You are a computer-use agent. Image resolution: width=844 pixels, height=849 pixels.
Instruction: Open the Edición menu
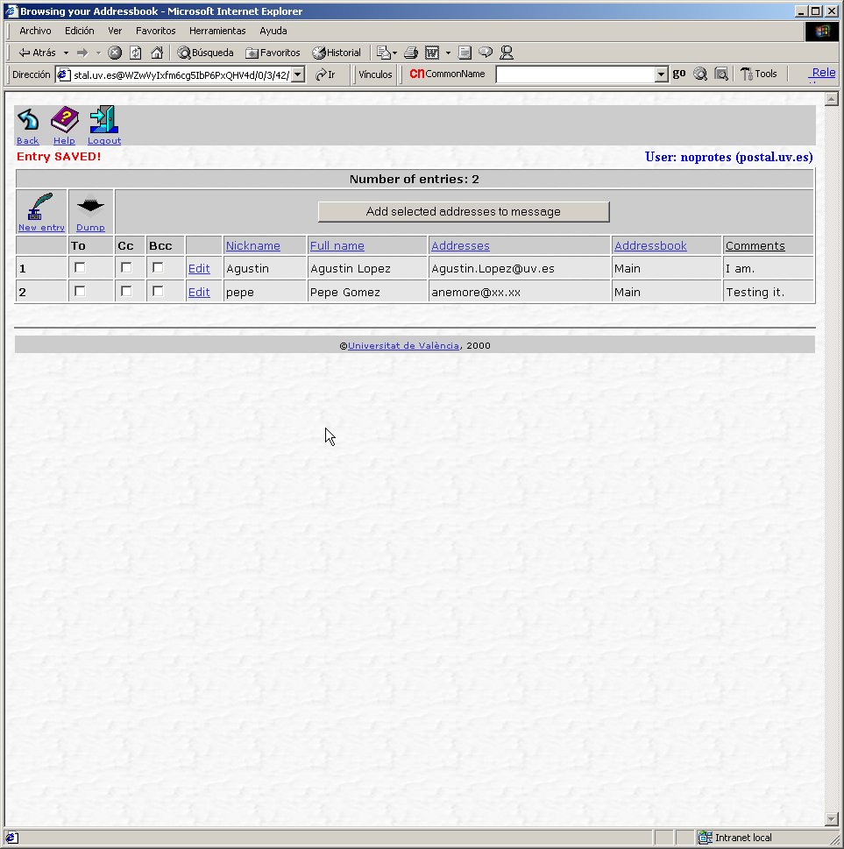click(x=79, y=31)
